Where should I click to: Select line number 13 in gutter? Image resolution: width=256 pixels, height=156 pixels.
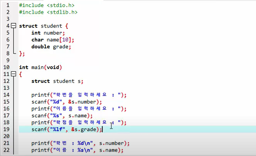coord(6,88)
